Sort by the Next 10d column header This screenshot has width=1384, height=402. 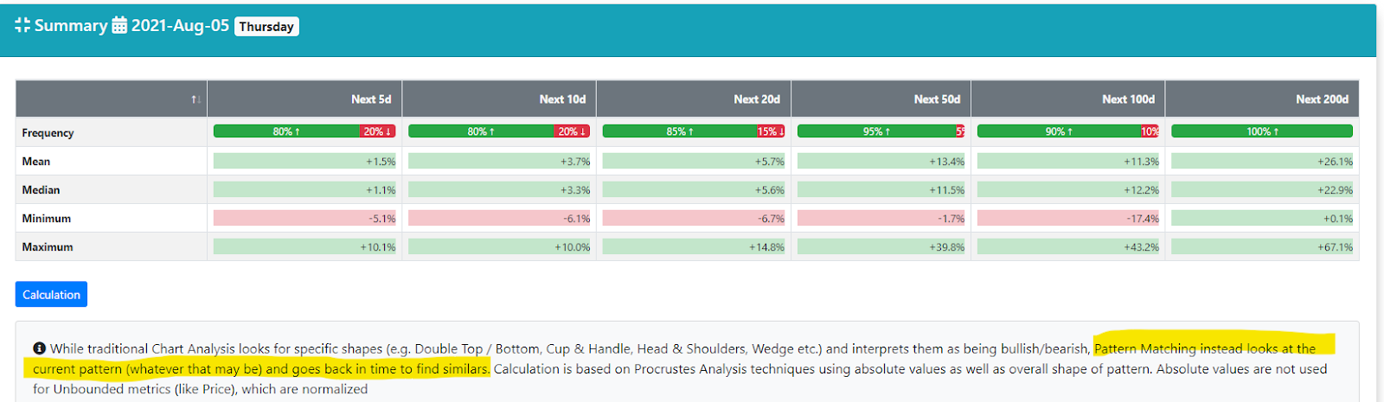pos(562,99)
